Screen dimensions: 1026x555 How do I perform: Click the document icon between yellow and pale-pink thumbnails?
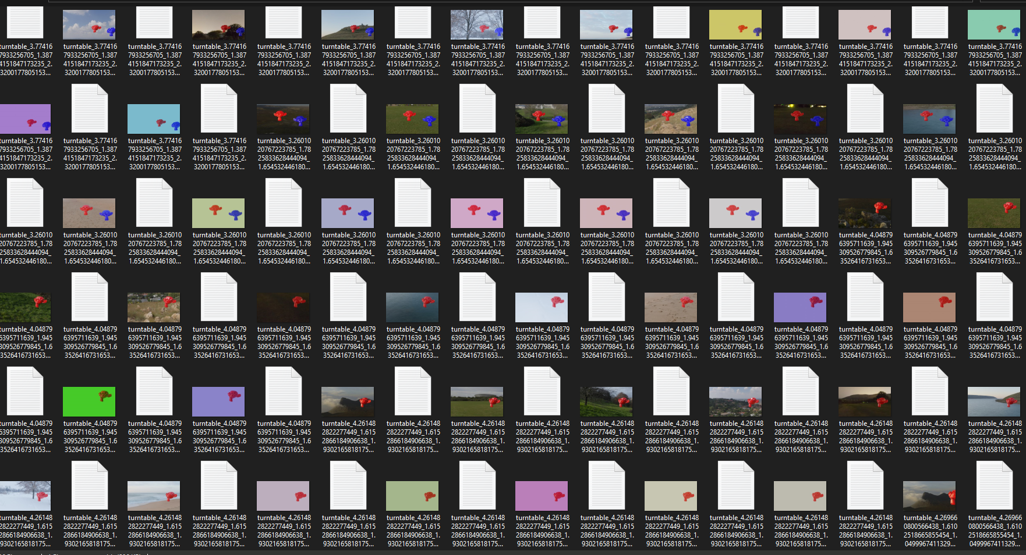tap(801, 23)
